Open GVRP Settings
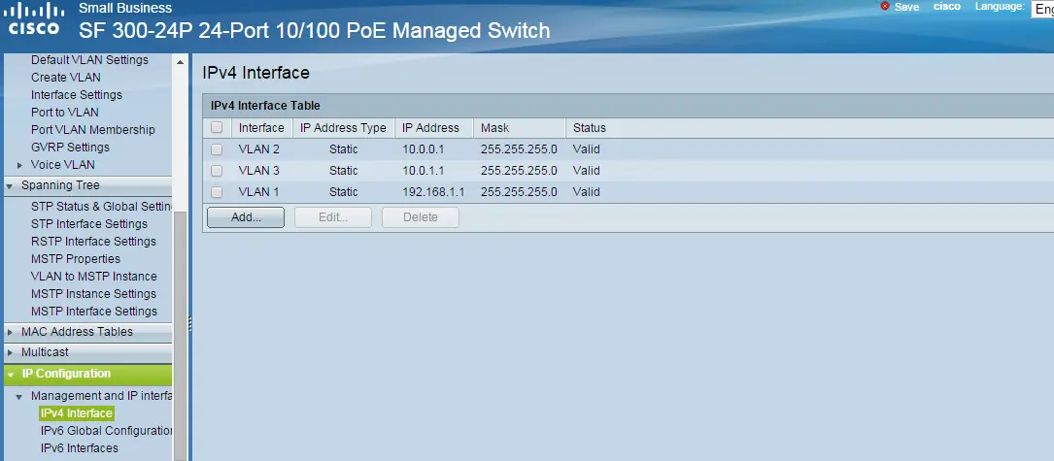 click(70, 148)
